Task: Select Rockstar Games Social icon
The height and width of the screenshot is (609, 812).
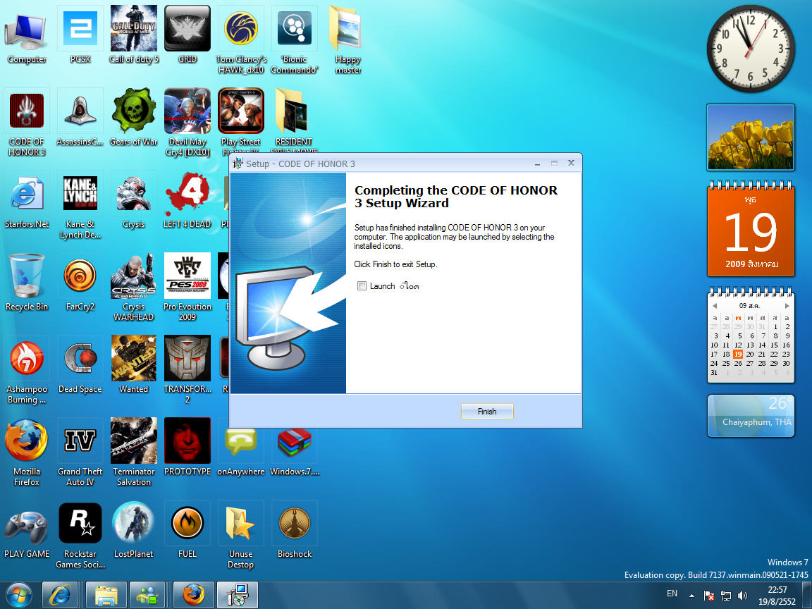Action: (80, 535)
